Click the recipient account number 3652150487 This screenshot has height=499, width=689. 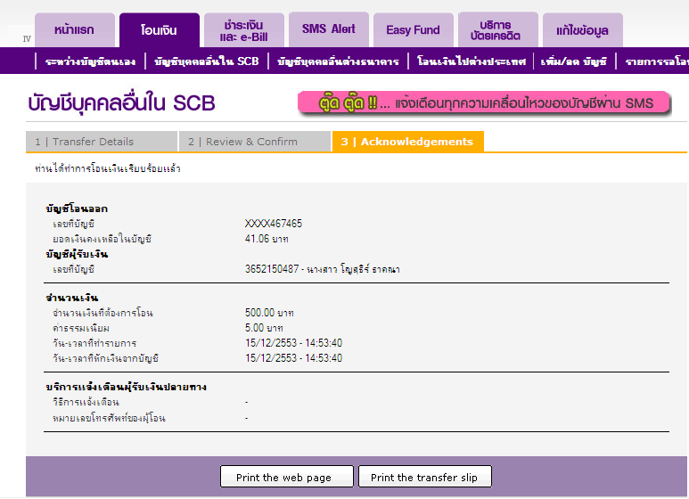pyautogui.click(x=273, y=269)
